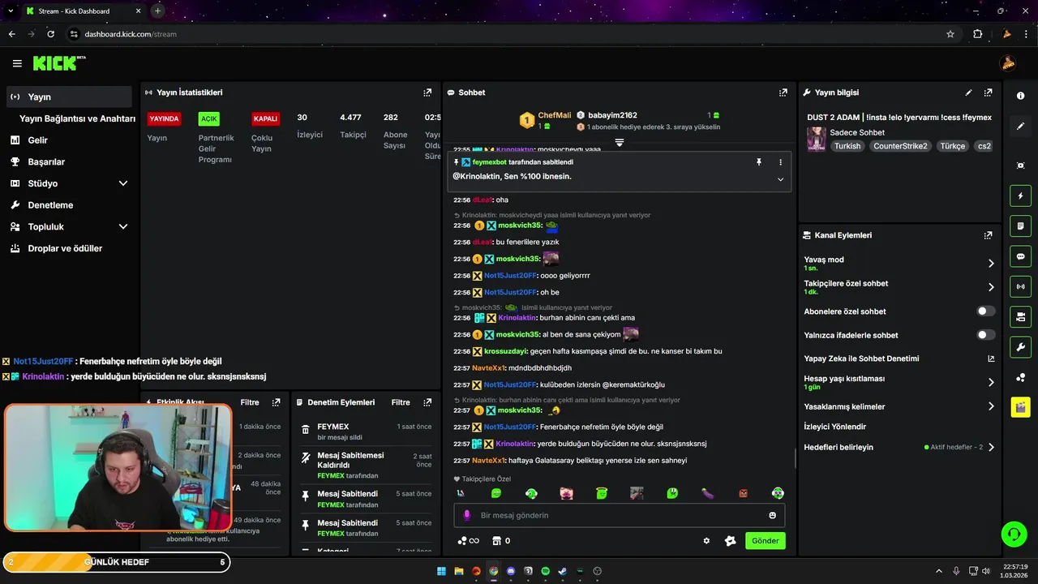
Task: Pop out the Yayın İstatistikleri panel
Action: pos(427,92)
